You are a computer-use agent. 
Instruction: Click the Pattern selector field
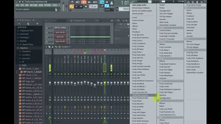click(124, 9)
